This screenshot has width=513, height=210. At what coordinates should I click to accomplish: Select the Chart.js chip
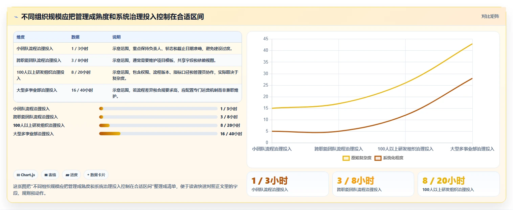(26, 175)
